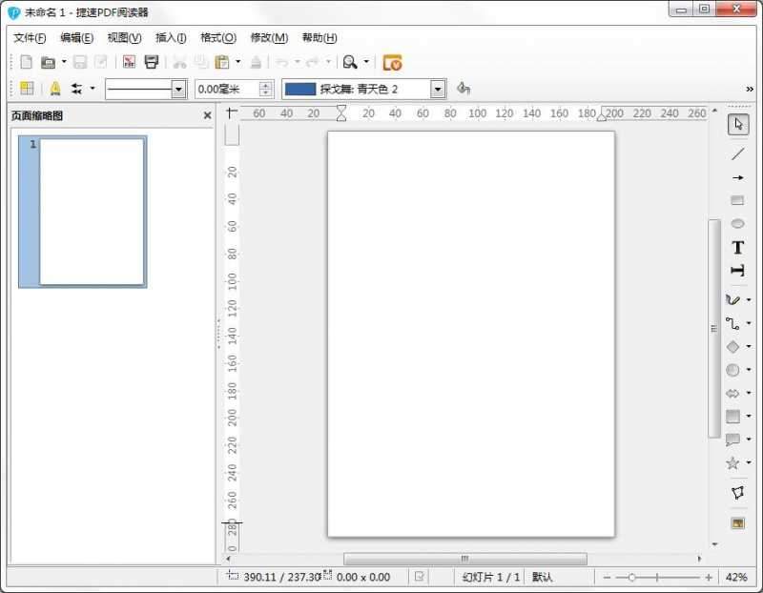The width and height of the screenshot is (763, 593).
Task: Click the zoom slider handle
Action: tap(630, 577)
